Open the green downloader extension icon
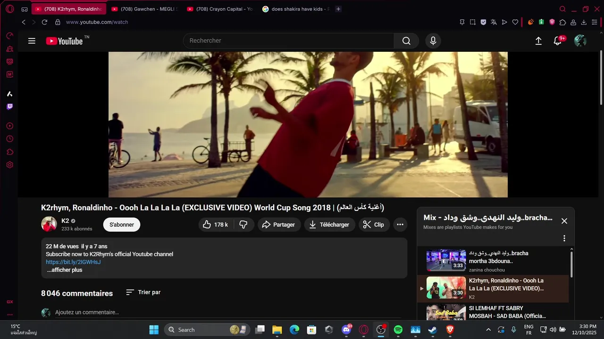Screen dimensions: 604x339 pos(541,22)
